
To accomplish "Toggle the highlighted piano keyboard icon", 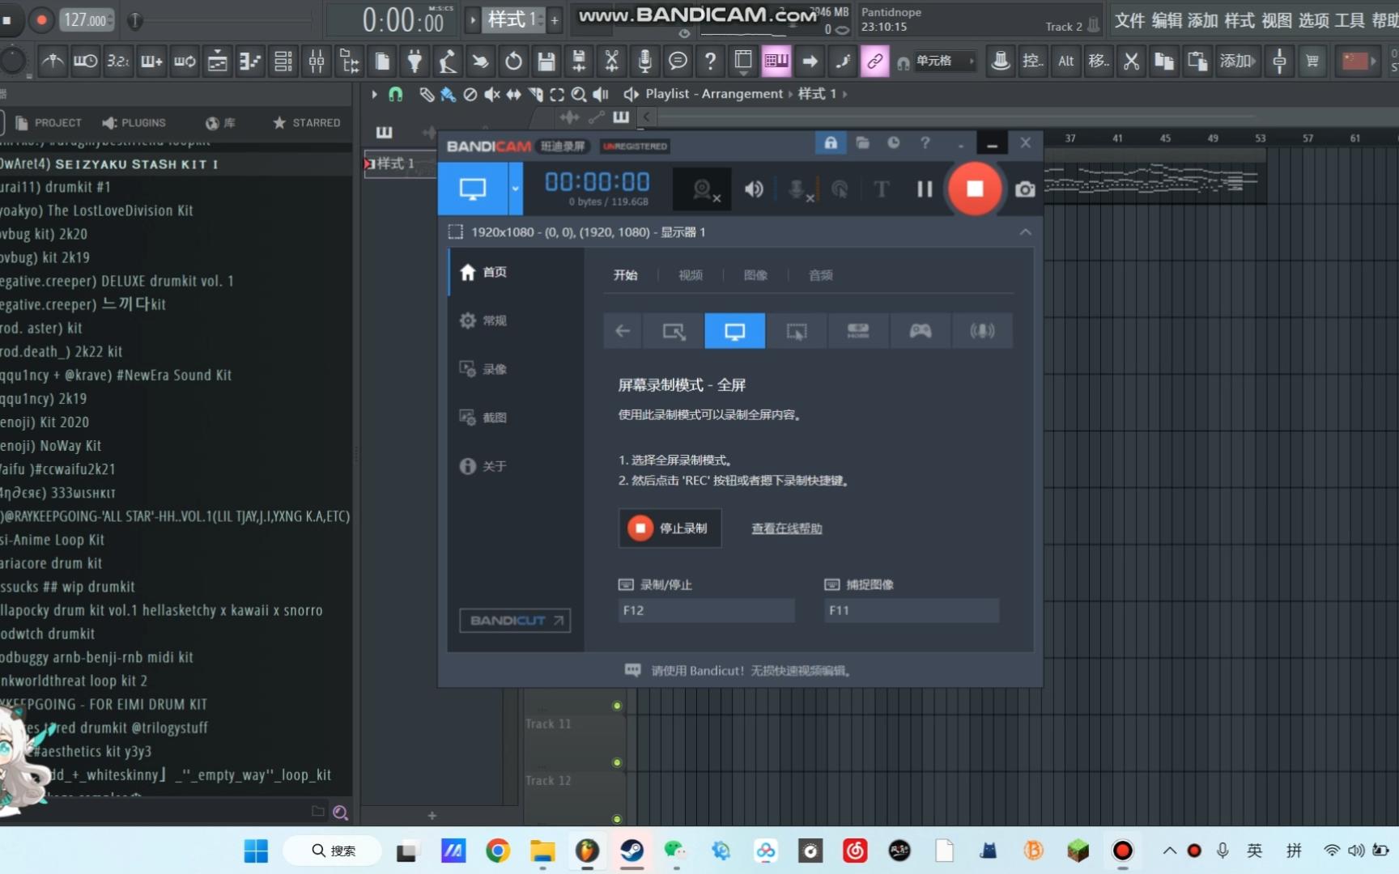I will pyautogui.click(x=776, y=61).
